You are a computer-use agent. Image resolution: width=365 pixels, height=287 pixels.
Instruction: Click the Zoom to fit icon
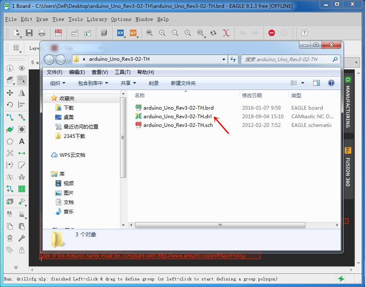(x=150, y=33)
